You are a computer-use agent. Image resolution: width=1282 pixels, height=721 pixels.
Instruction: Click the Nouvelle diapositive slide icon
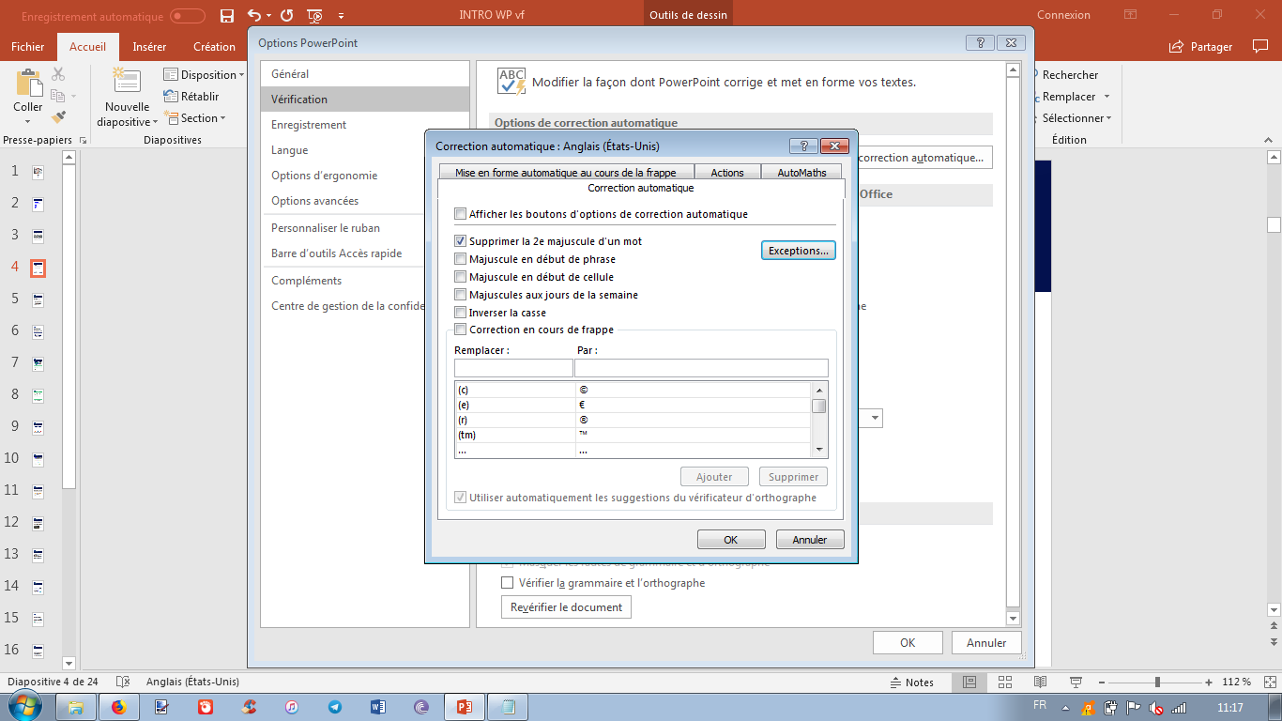click(127, 82)
